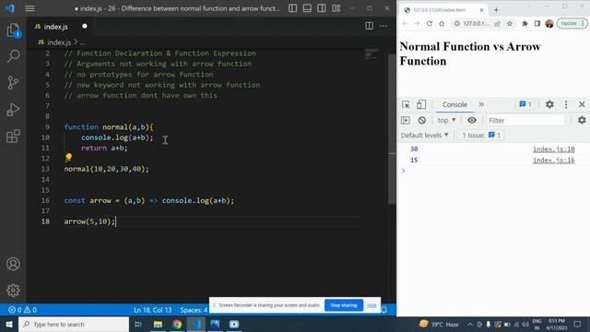Open top JavaScript context dropdown
The width and height of the screenshot is (590, 332).
pyautogui.click(x=446, y=120)
